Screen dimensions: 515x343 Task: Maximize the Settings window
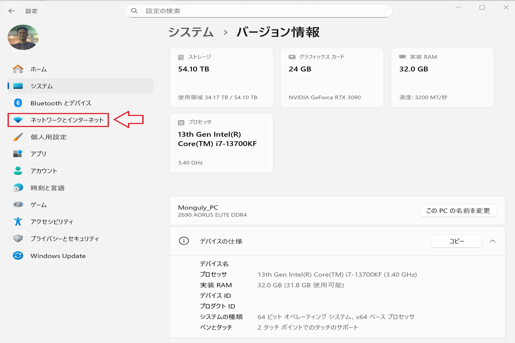(x=482, y=7)
